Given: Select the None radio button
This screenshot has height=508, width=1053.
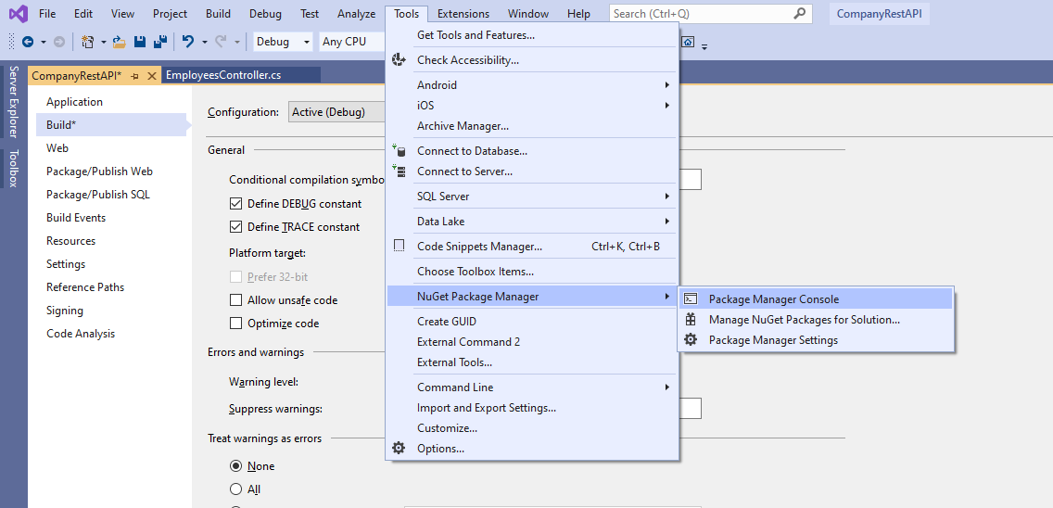Looking at the screenshot, I should click(x=235, y=466).
